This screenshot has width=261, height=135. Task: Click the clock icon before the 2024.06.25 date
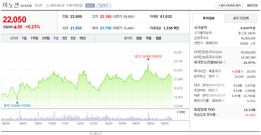click(x=47, y=6)
